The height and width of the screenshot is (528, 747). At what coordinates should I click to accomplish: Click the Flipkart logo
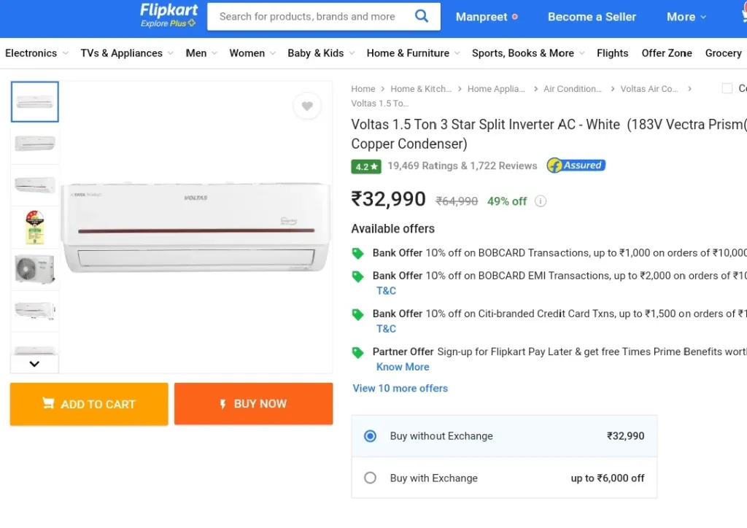169,15
